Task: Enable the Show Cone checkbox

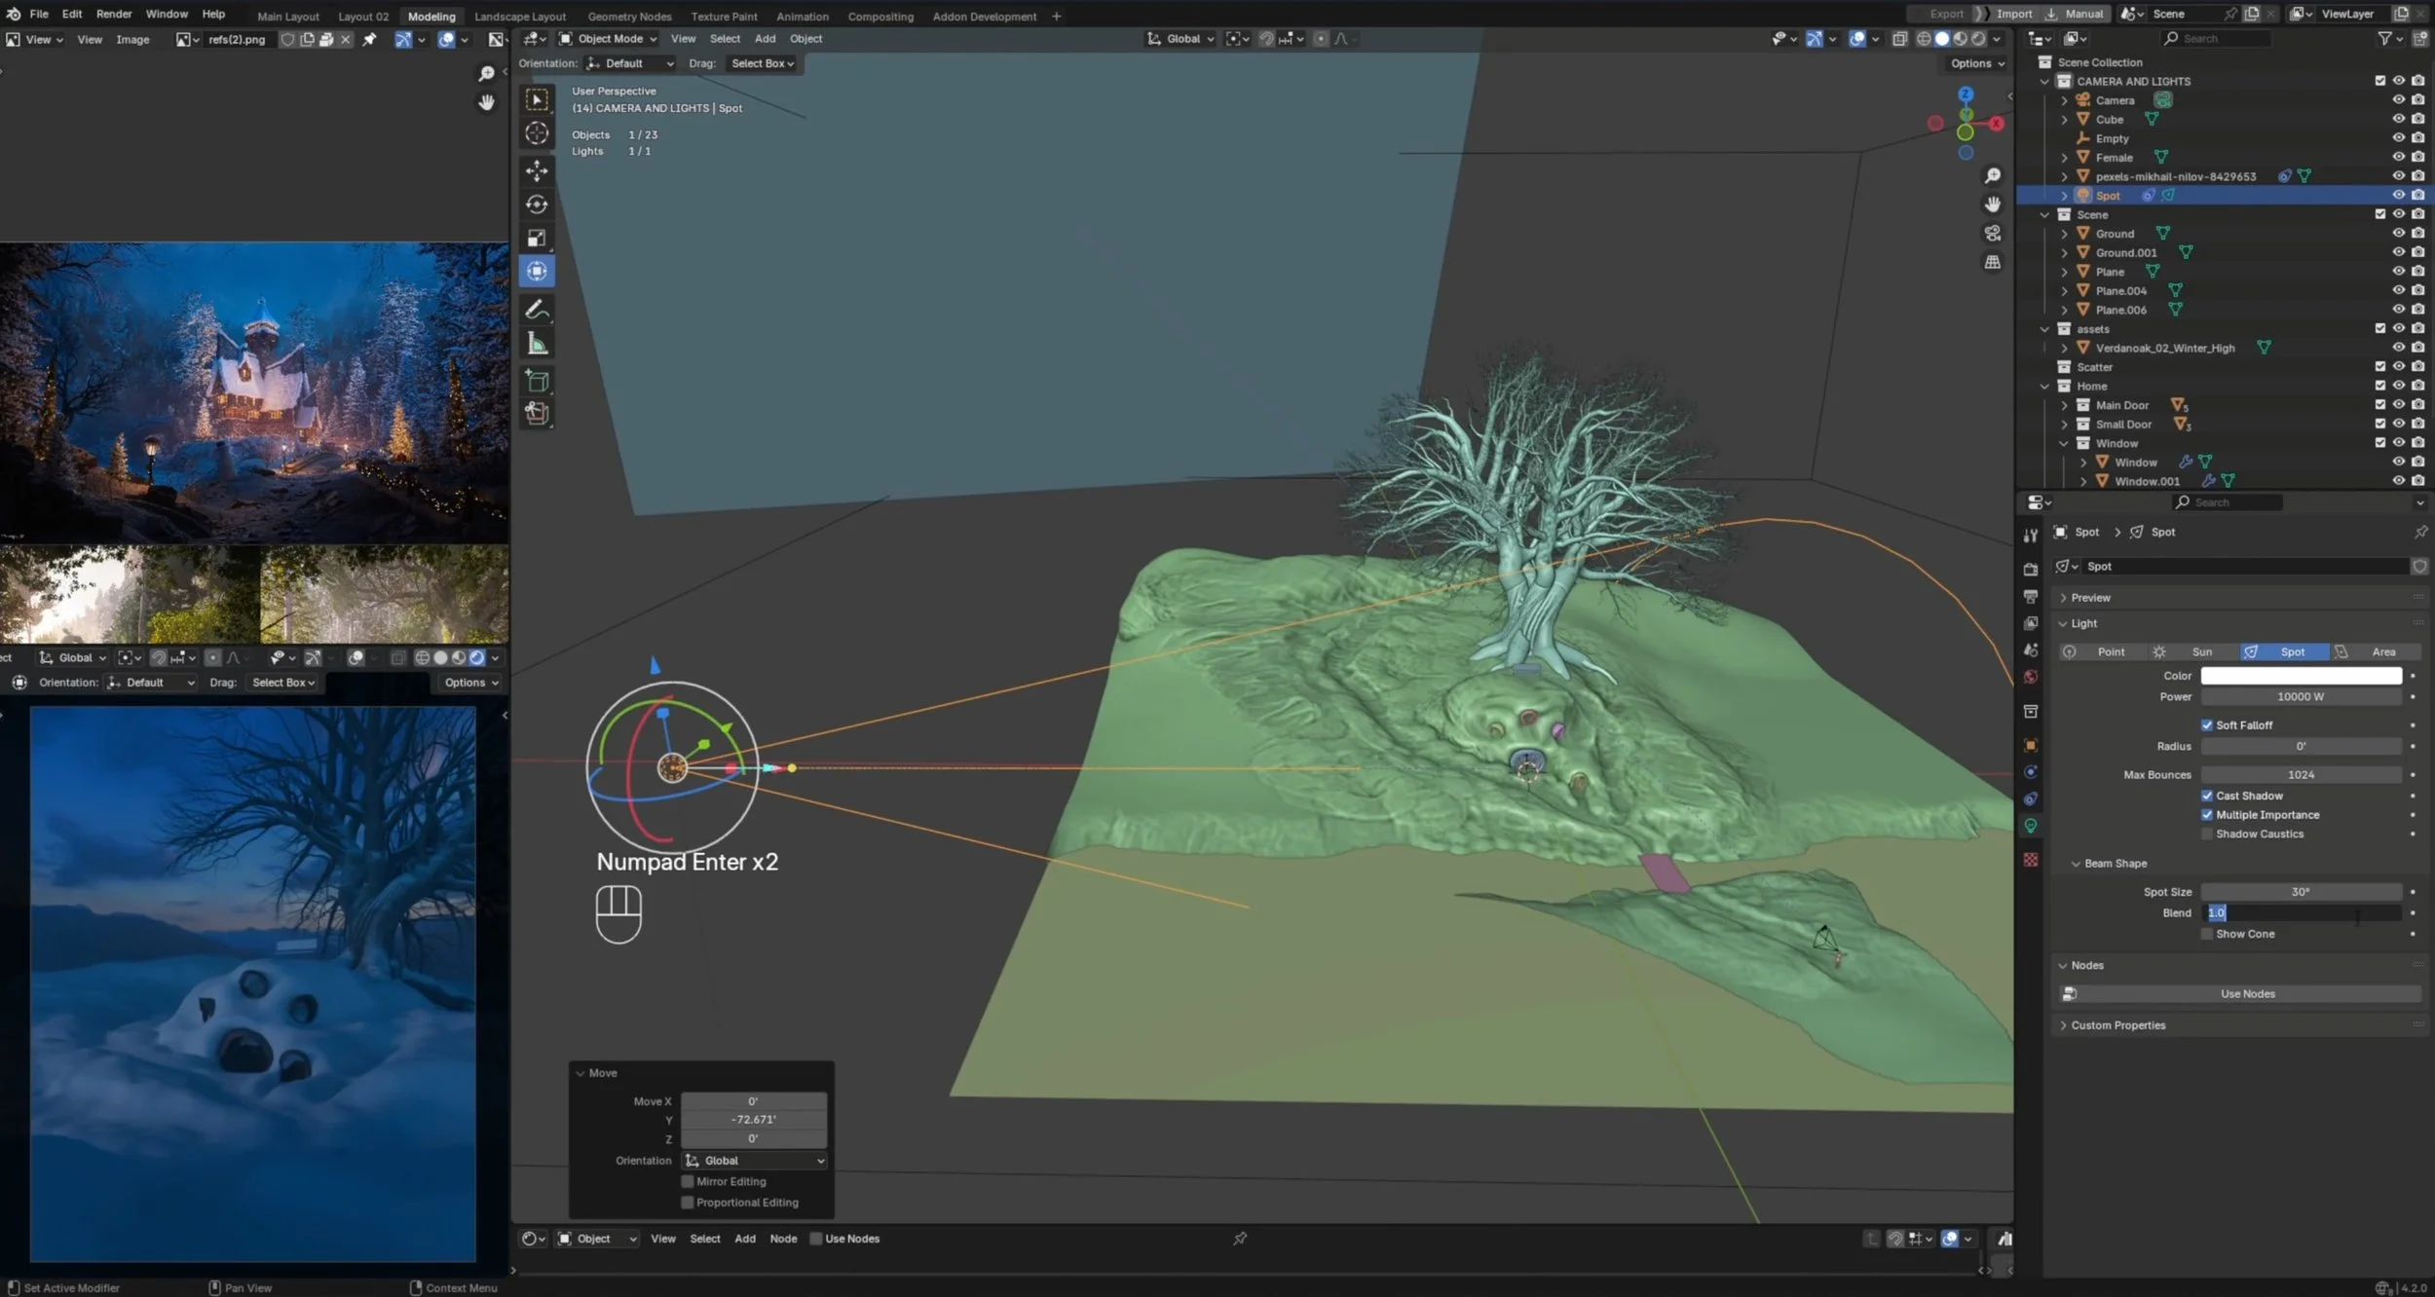Action: click(x=2208, y=933)
